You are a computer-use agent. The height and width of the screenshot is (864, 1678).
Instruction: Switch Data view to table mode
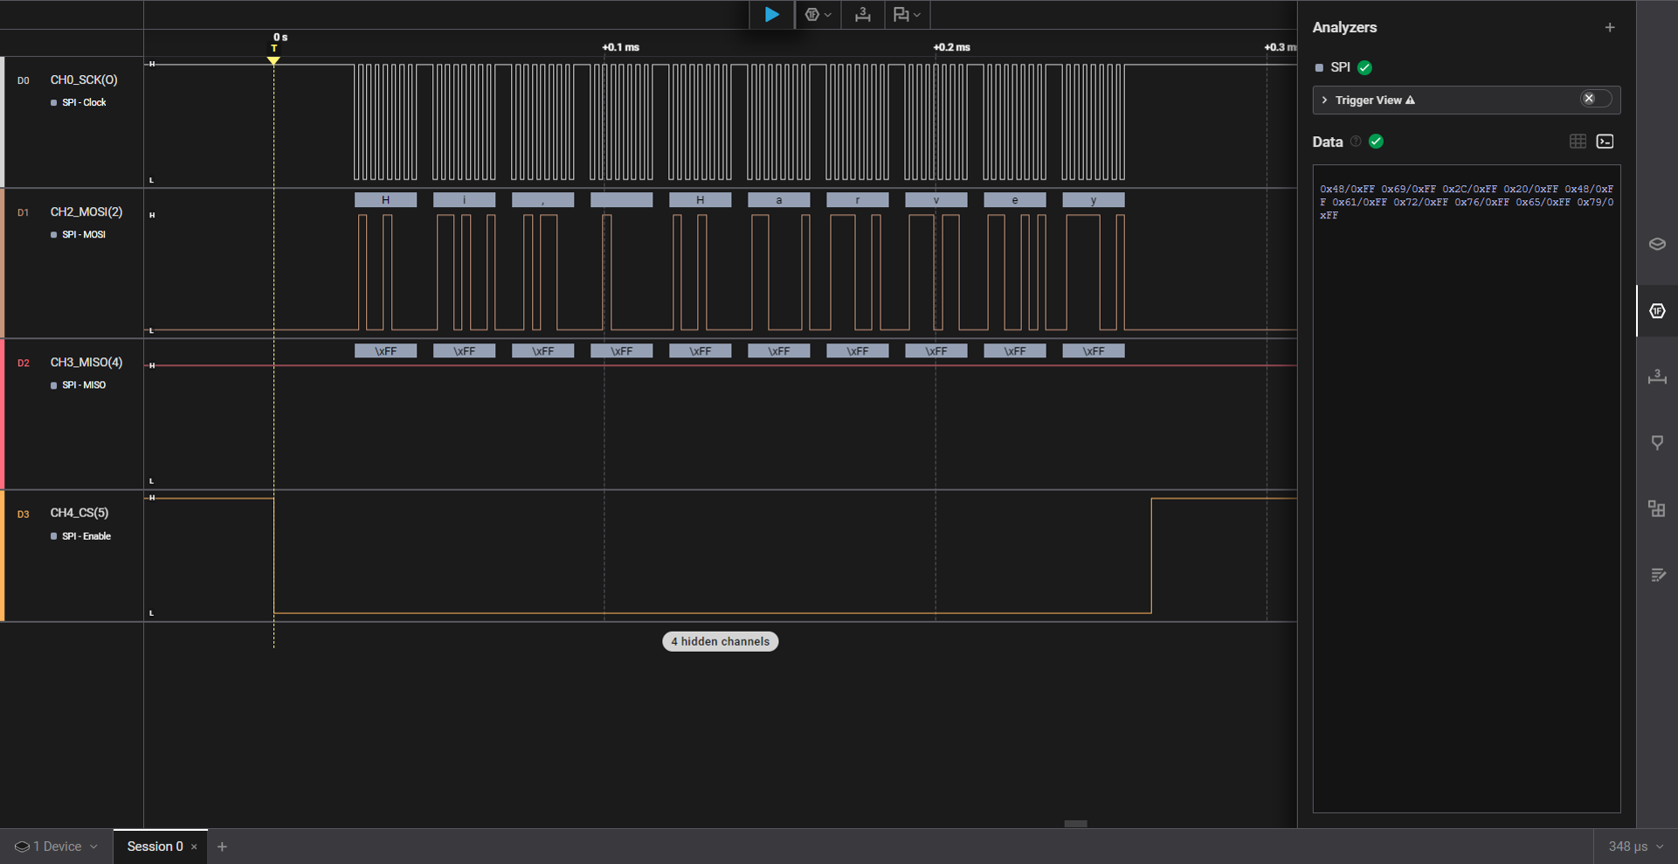tap(1578, 141)
